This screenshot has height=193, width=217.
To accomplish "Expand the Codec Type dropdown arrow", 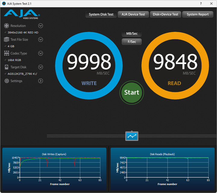I will 41,53.
